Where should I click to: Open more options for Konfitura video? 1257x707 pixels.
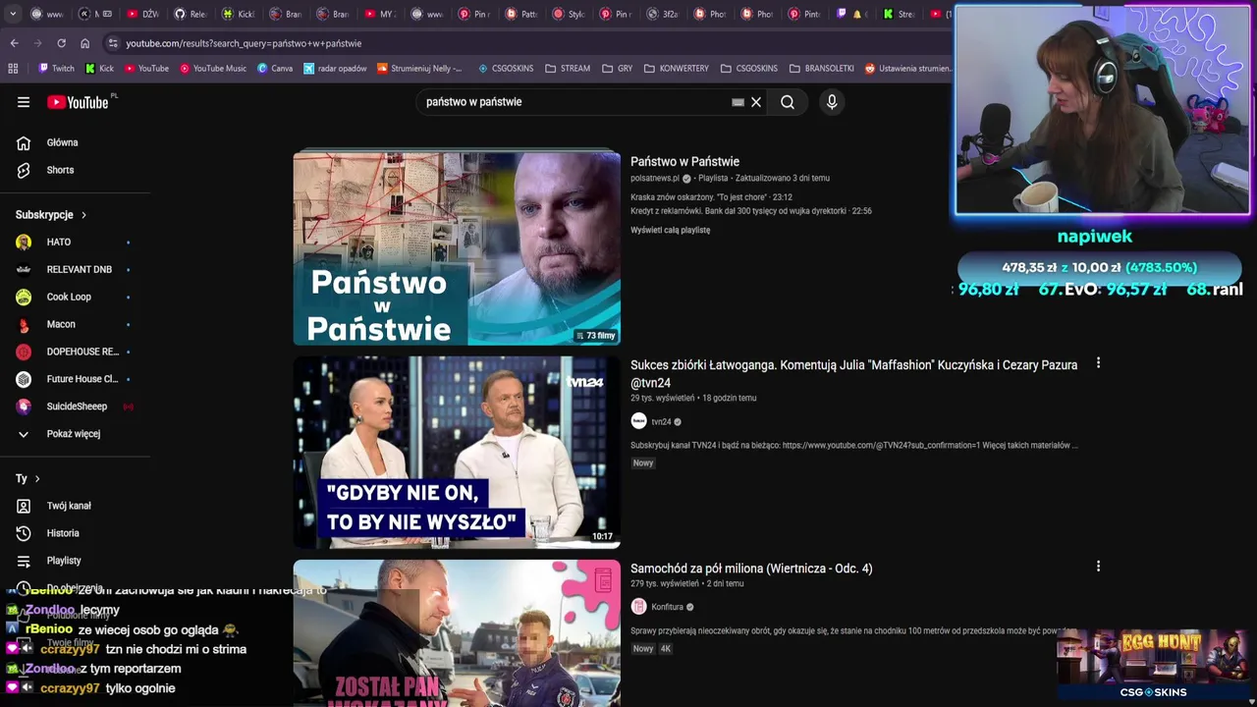coord(1098,567)
